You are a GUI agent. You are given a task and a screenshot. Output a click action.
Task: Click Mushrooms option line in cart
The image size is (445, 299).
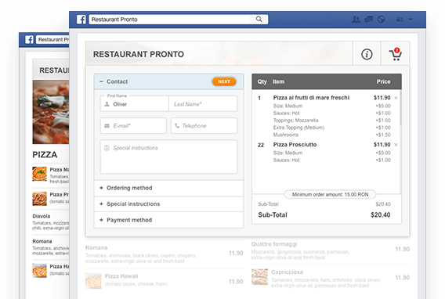pos(285,135)
